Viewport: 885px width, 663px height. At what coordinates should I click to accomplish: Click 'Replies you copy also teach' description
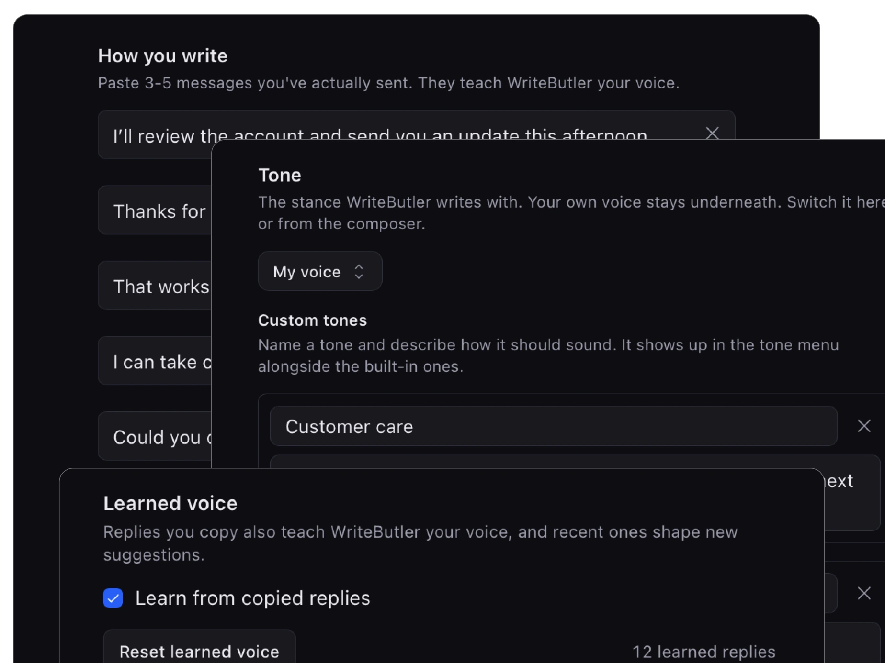tap(420, 543)
